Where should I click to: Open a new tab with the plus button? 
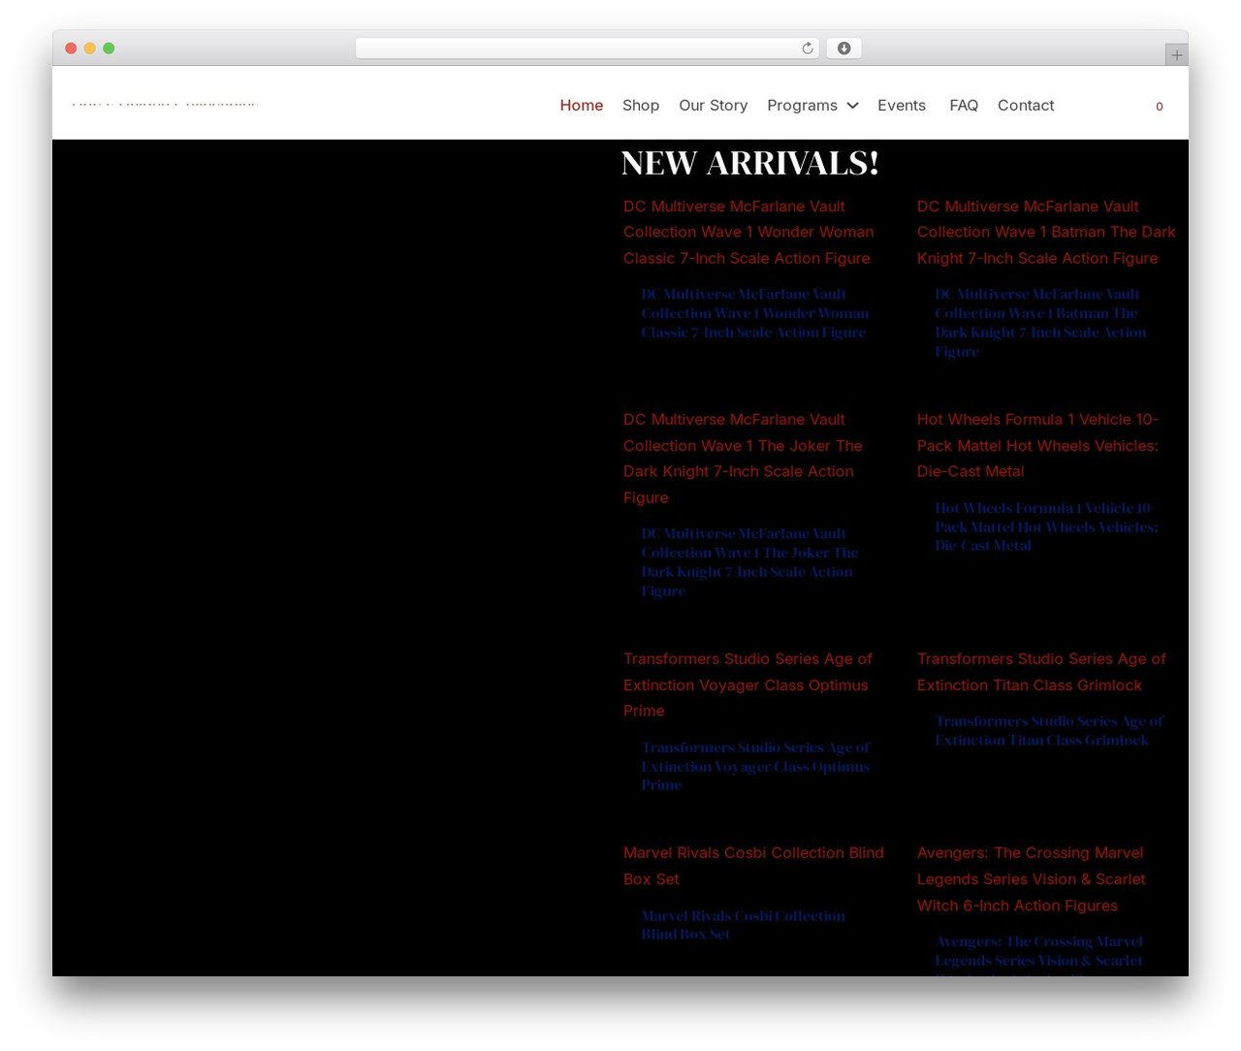click(1176, 55)
